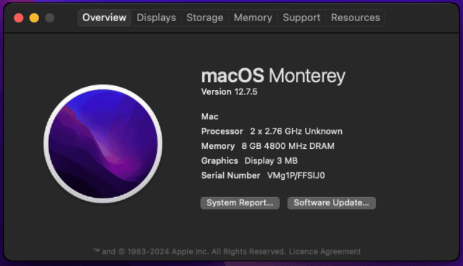Viewport: 463px width, 266px height.
Task: Click graphics value Display 3 MB
Action: point(271,161)
